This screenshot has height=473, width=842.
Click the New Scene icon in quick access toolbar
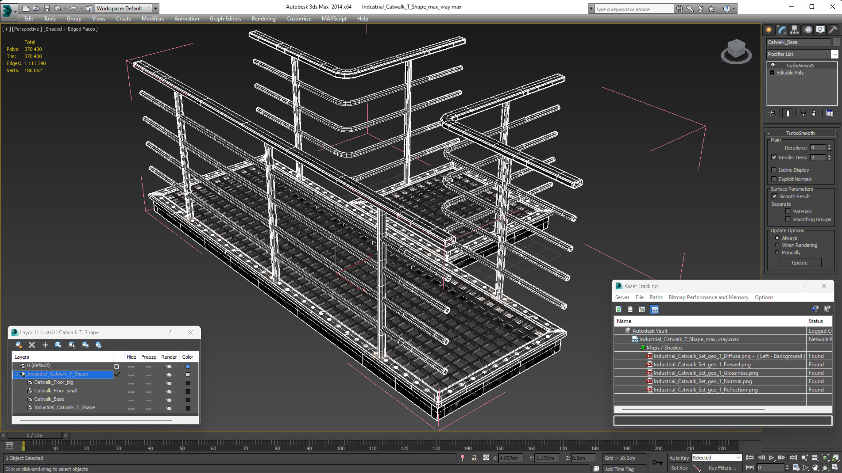point(25,8)
